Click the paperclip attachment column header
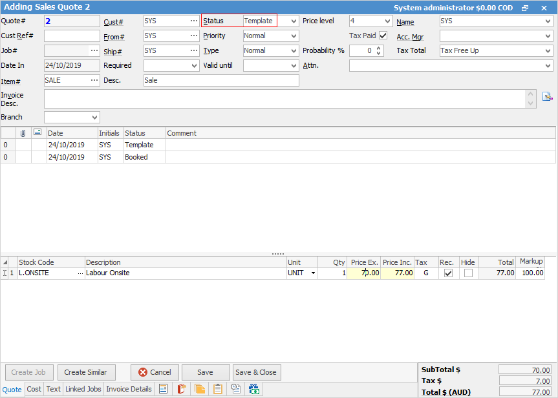Viewport: 558px width, 398px height. (23, 133)
